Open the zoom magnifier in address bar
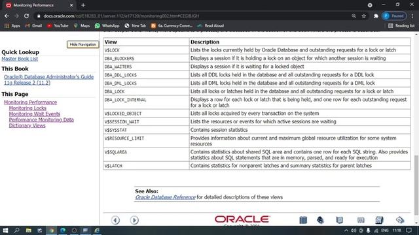The width and height of the screenshot is (419, 235). point(354,16)
